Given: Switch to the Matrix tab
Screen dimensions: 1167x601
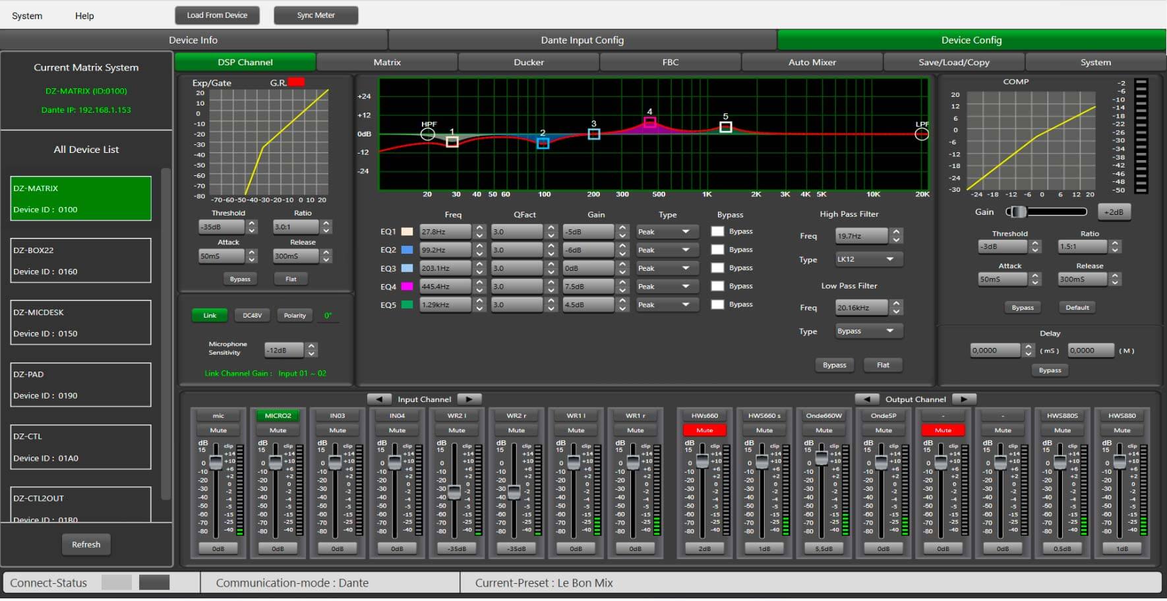Looking at the screenshot, I should 387,63.
